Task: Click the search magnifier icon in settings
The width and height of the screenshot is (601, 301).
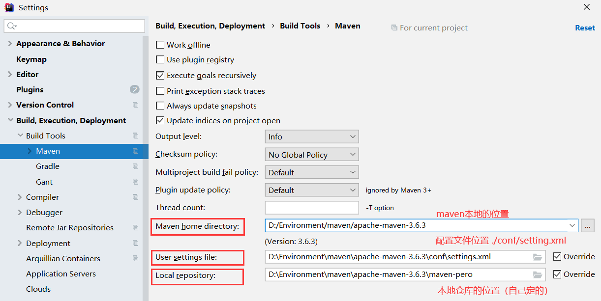Action: pos(12,26)
